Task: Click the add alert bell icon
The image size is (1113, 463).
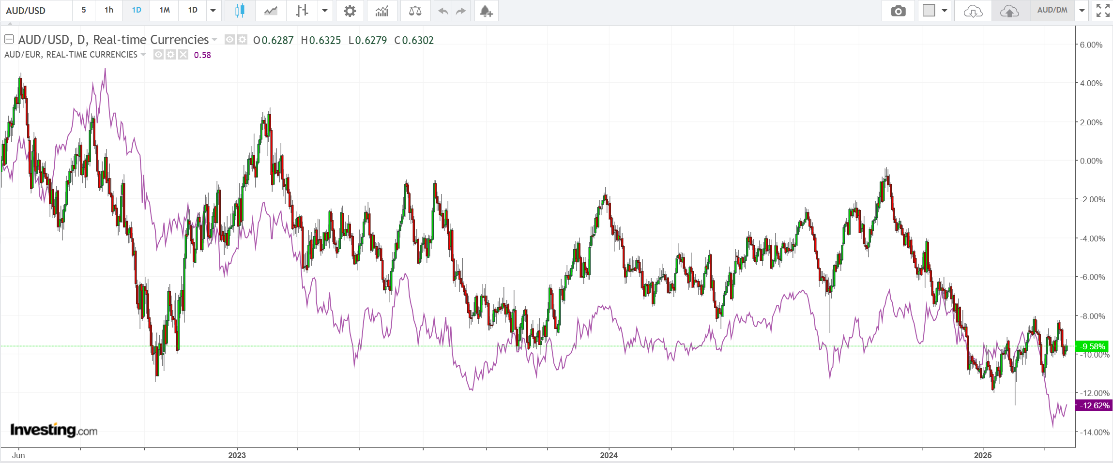Action: coord(486,11)
